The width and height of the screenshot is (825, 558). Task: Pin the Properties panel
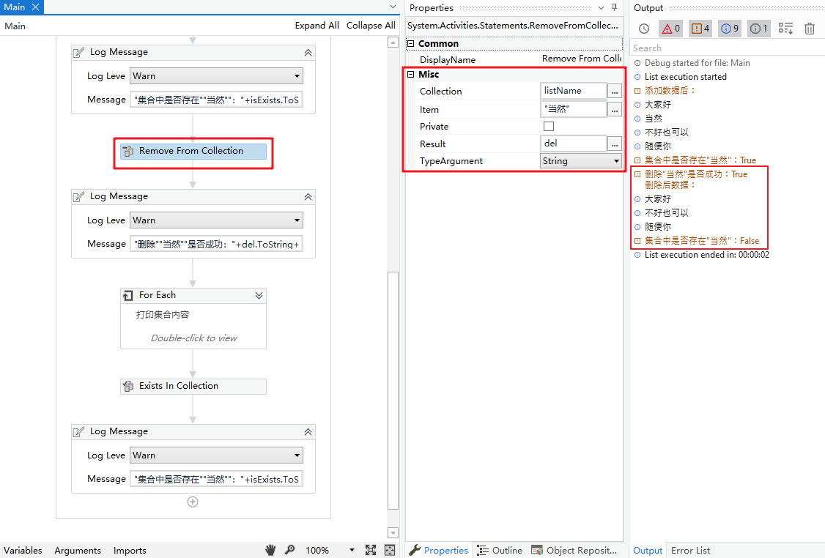(614, 7)
